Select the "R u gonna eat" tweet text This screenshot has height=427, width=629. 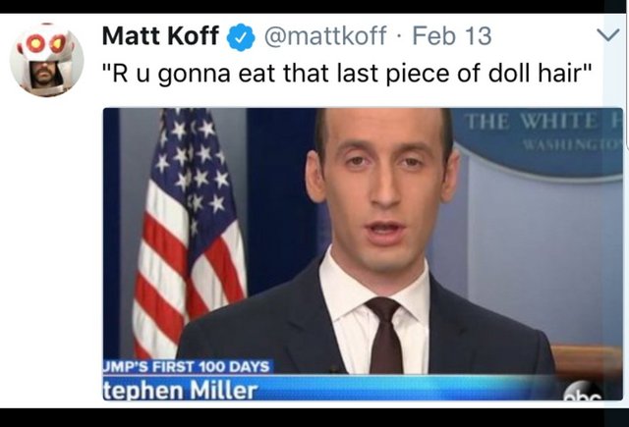click(x=347, y=74)
